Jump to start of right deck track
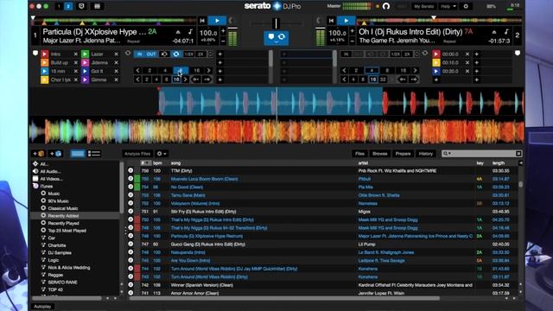Viewport: 553px width, 311px height. (x=331, y=21)
